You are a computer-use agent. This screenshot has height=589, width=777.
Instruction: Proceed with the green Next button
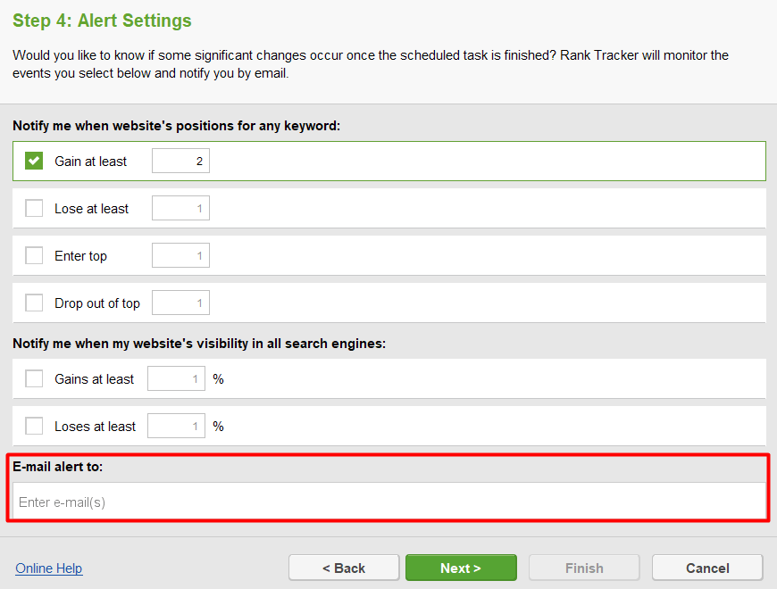[x=461, y=568]
